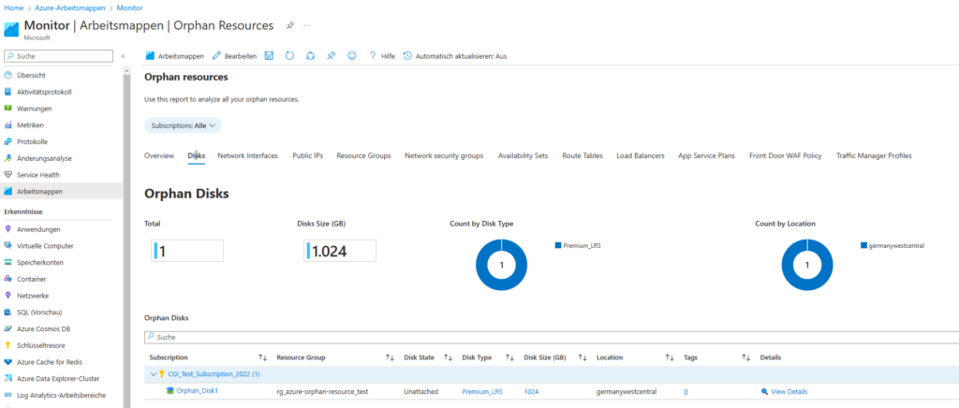
Task: Switch to Route Tables tab
Action: tap(583, 155)
